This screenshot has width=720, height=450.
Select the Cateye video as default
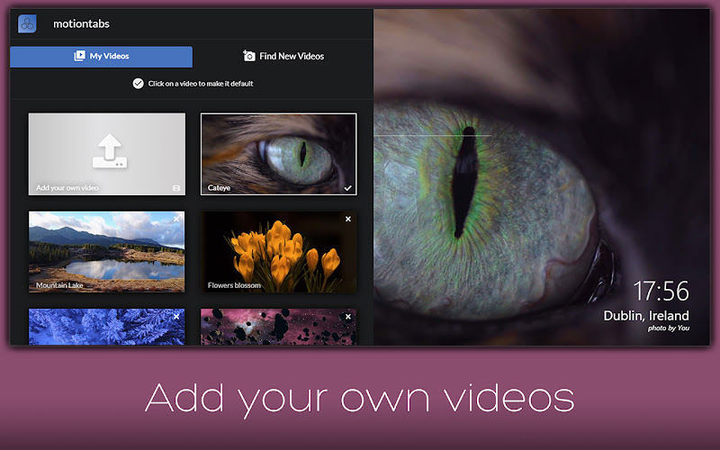point(279,154)
